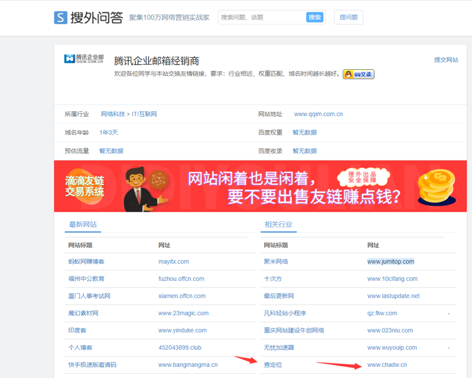Open the www.bangmangma.cn URL
The image size is (472, 378).
[x=188, y=365]
